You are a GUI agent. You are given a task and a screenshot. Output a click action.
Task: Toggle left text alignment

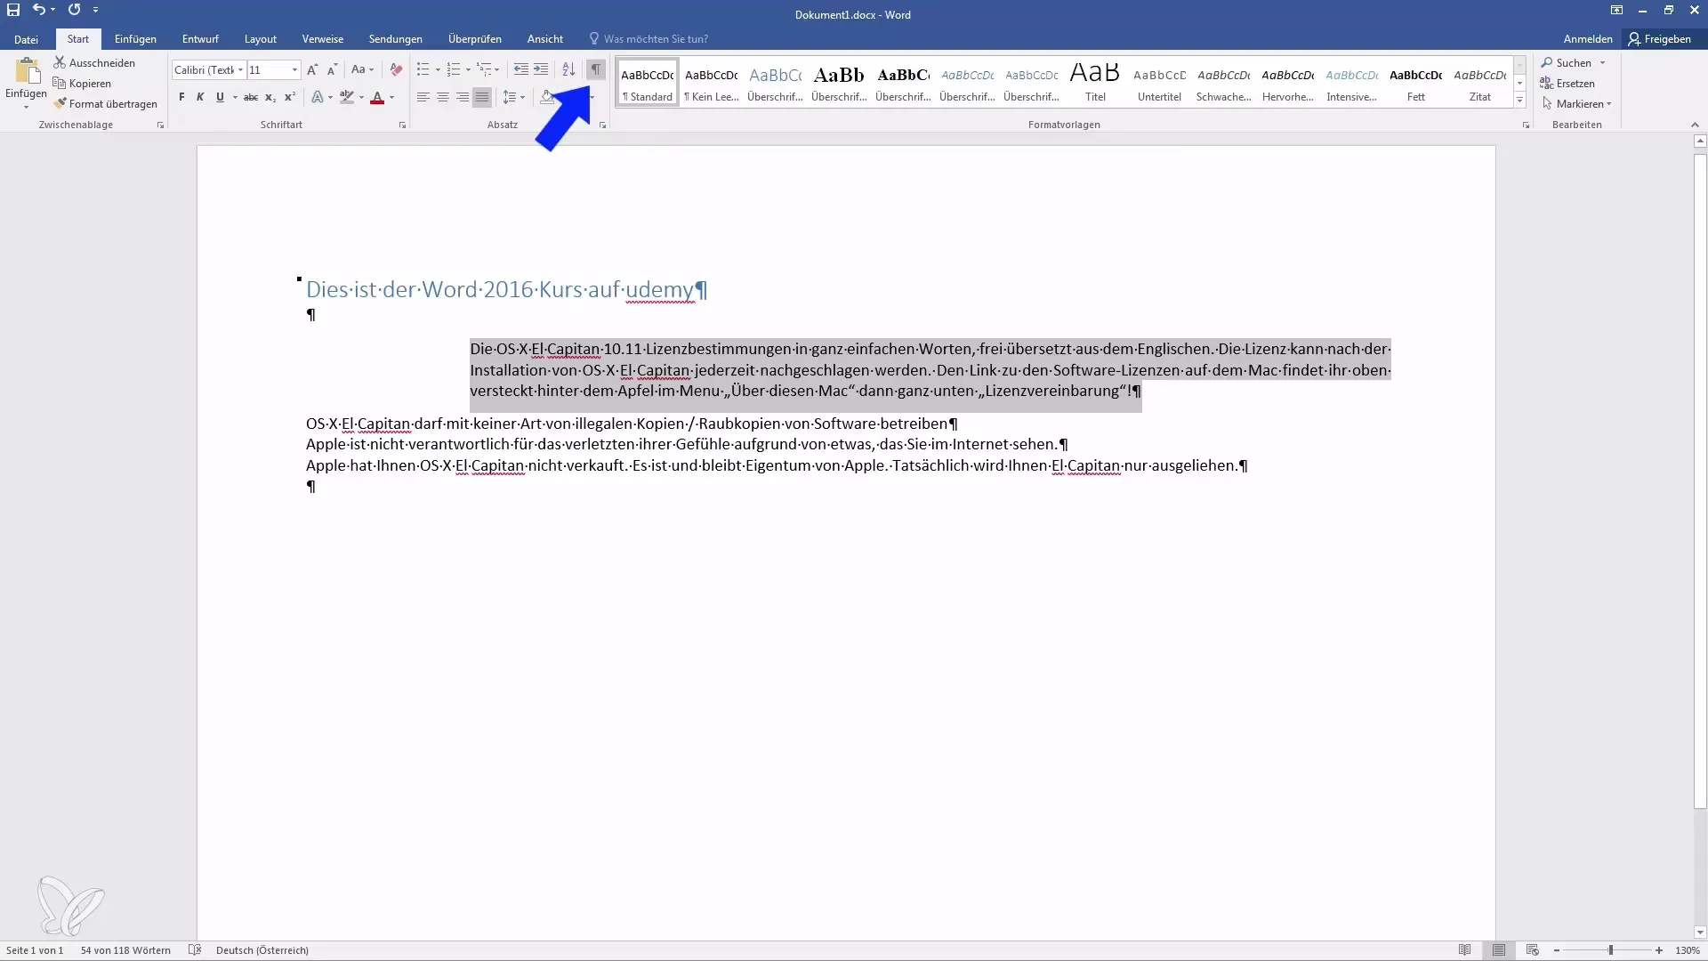(x=423, y=97)
